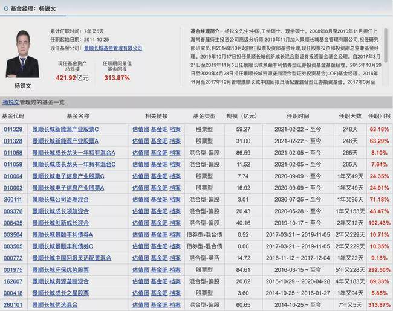Image resolution: width=393 pixels, height=311 pixels.
Task: Open fund code 162607 link
Action: (13, 281)
